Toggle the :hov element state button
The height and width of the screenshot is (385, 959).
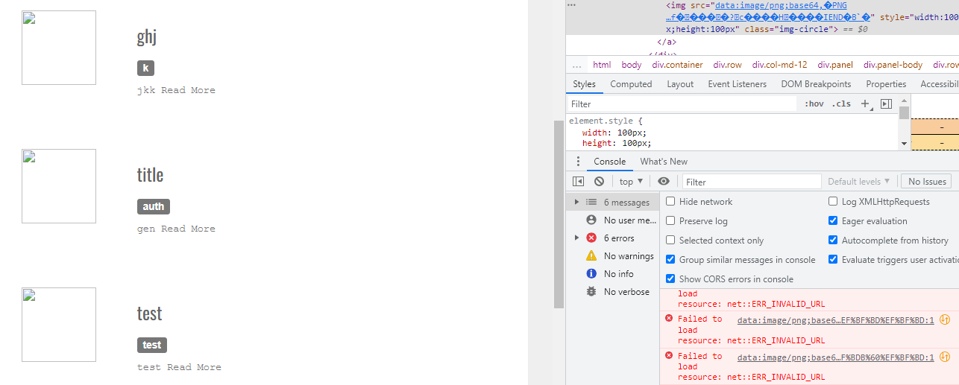pyautogui.click(x=814, y=104)
